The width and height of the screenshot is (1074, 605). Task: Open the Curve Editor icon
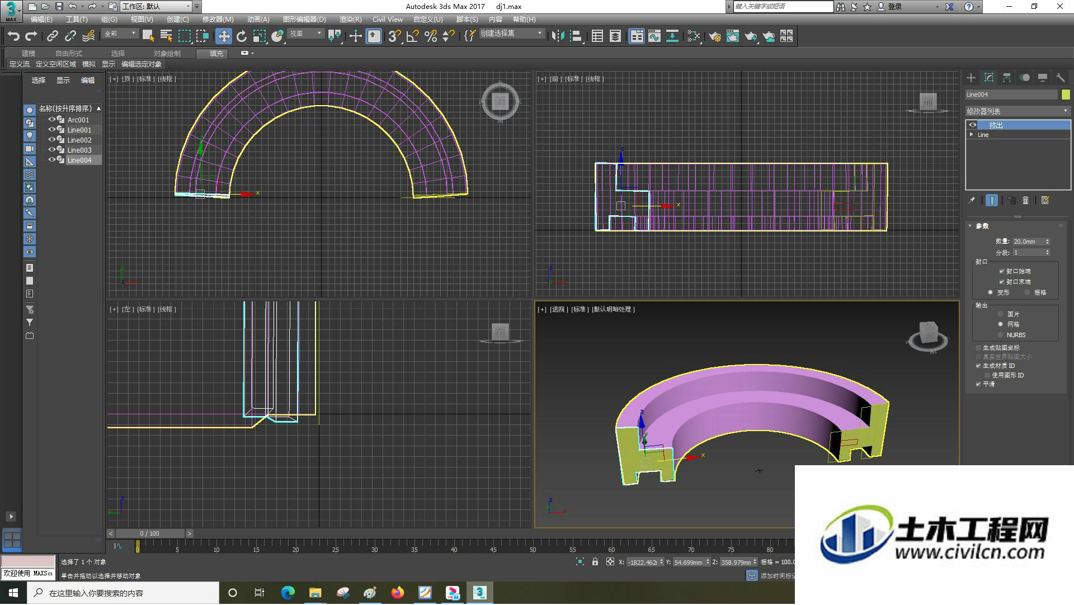pos(654,36)
